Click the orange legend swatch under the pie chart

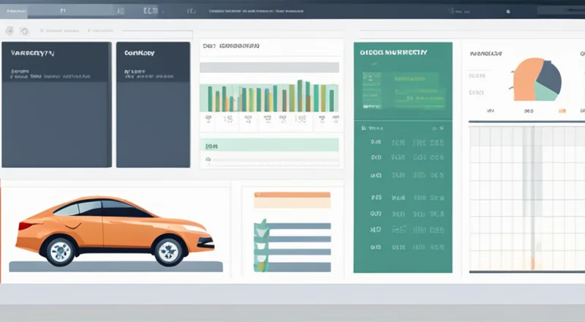[x=562, y=111]
